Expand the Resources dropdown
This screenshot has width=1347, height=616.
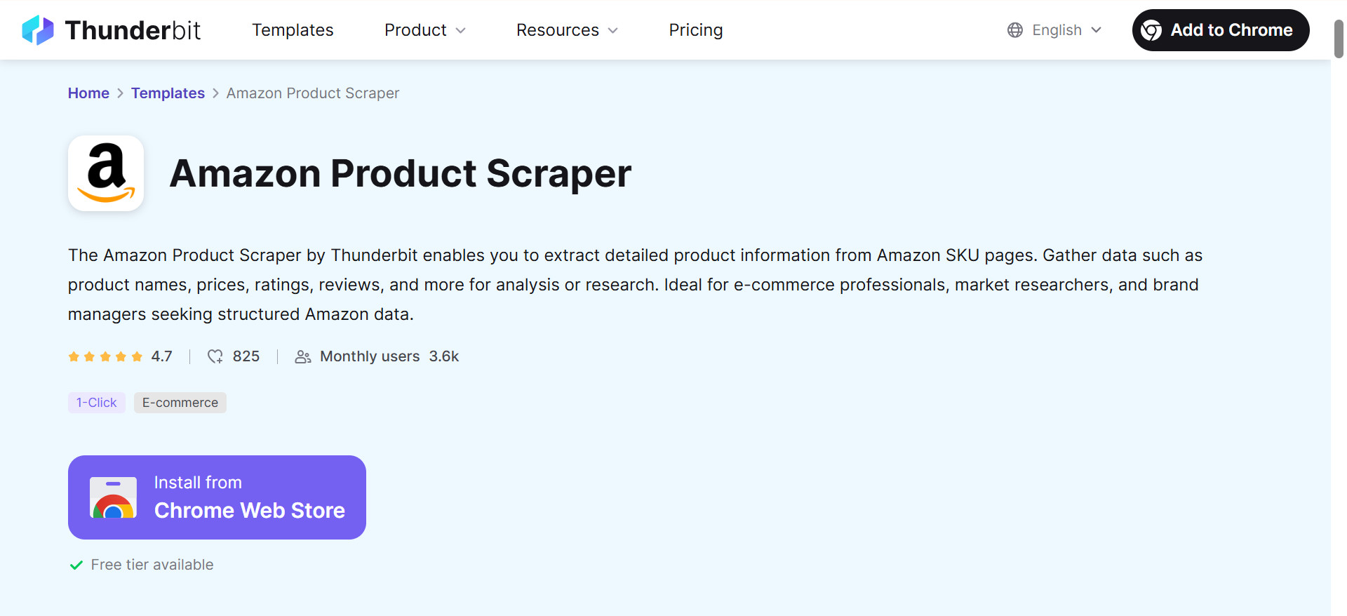566,29
